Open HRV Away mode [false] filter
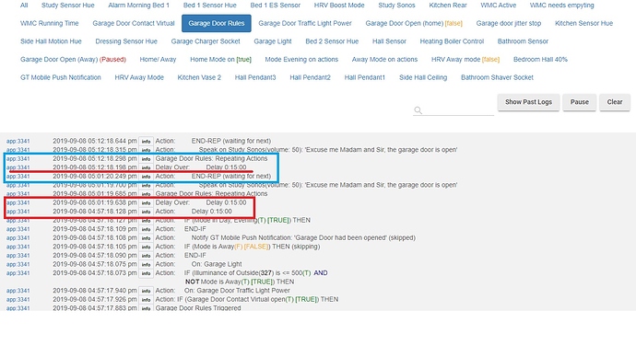The image size is (636, 345). [465, 60]
